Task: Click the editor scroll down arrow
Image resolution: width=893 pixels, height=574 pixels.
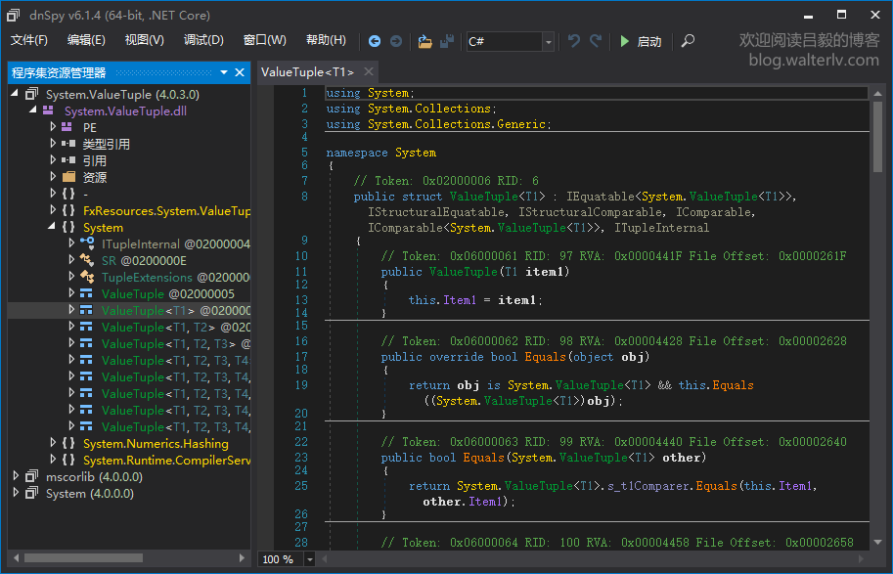Action: (x=877, y=542)
